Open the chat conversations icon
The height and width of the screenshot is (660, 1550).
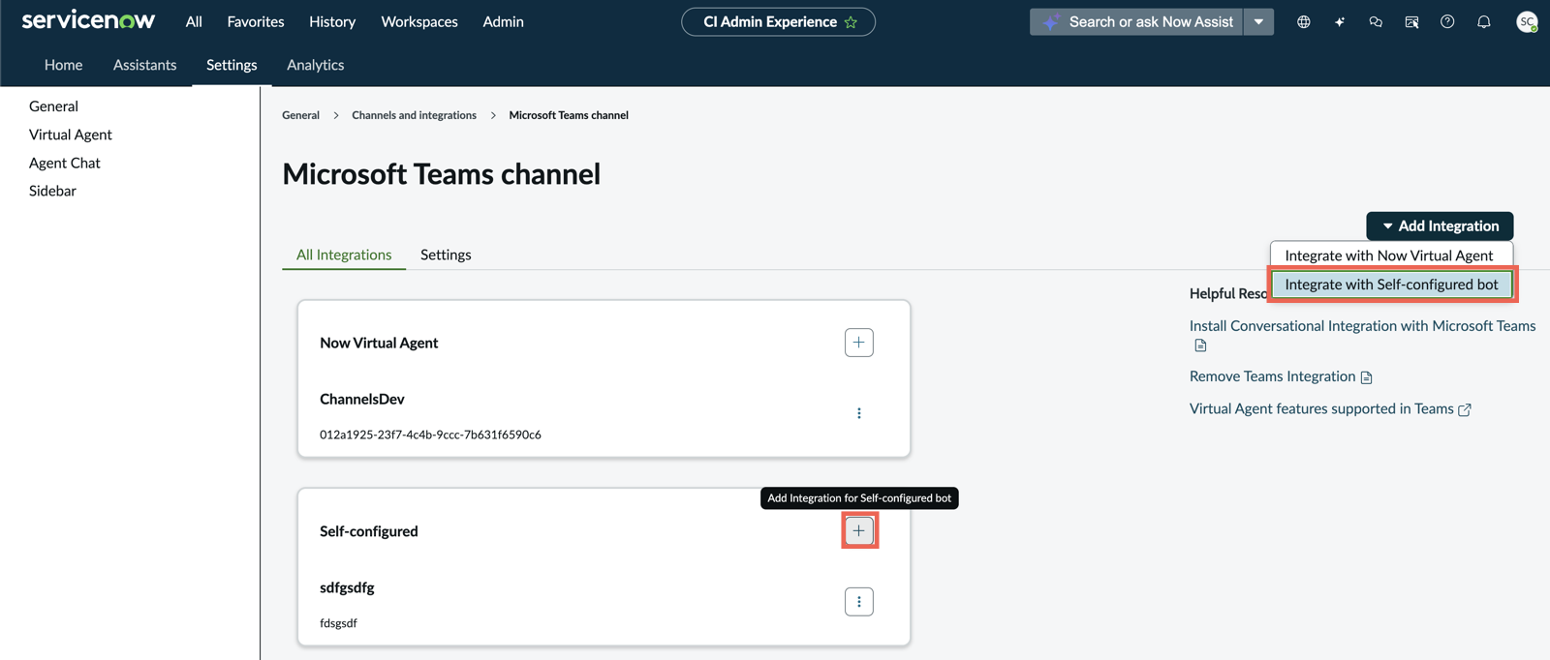coord(1376,21)
